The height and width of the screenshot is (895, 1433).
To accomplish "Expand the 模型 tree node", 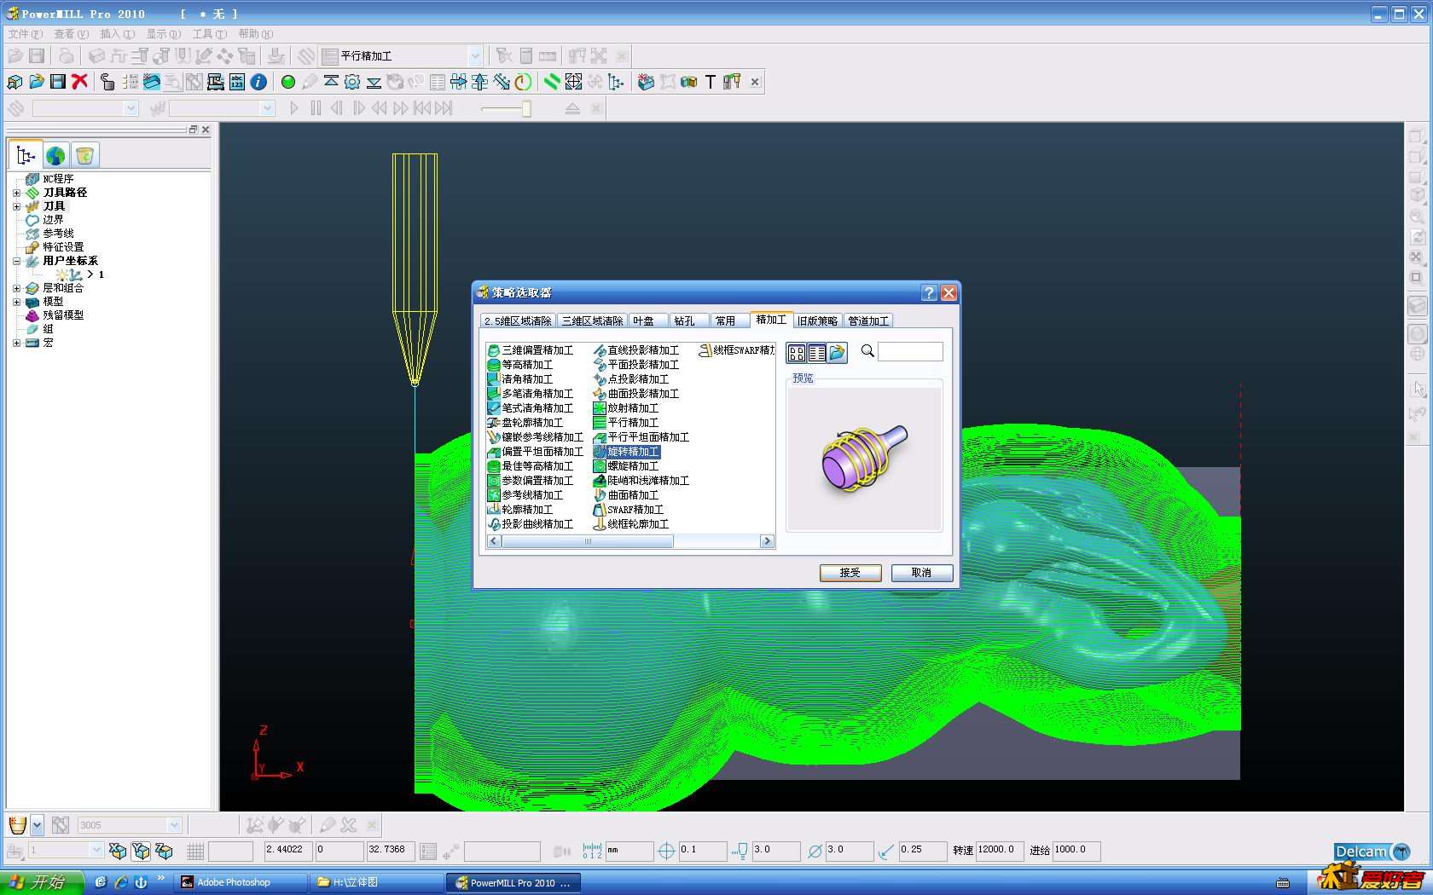I will pyautogui.click(x=16, y=302).
